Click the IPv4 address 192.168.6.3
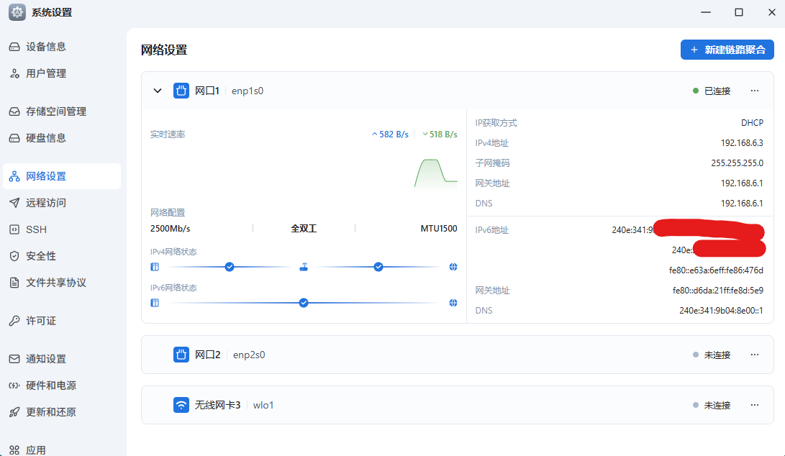Image resolution: width=785 pixels, height=456 pixels. click(742, 142)
